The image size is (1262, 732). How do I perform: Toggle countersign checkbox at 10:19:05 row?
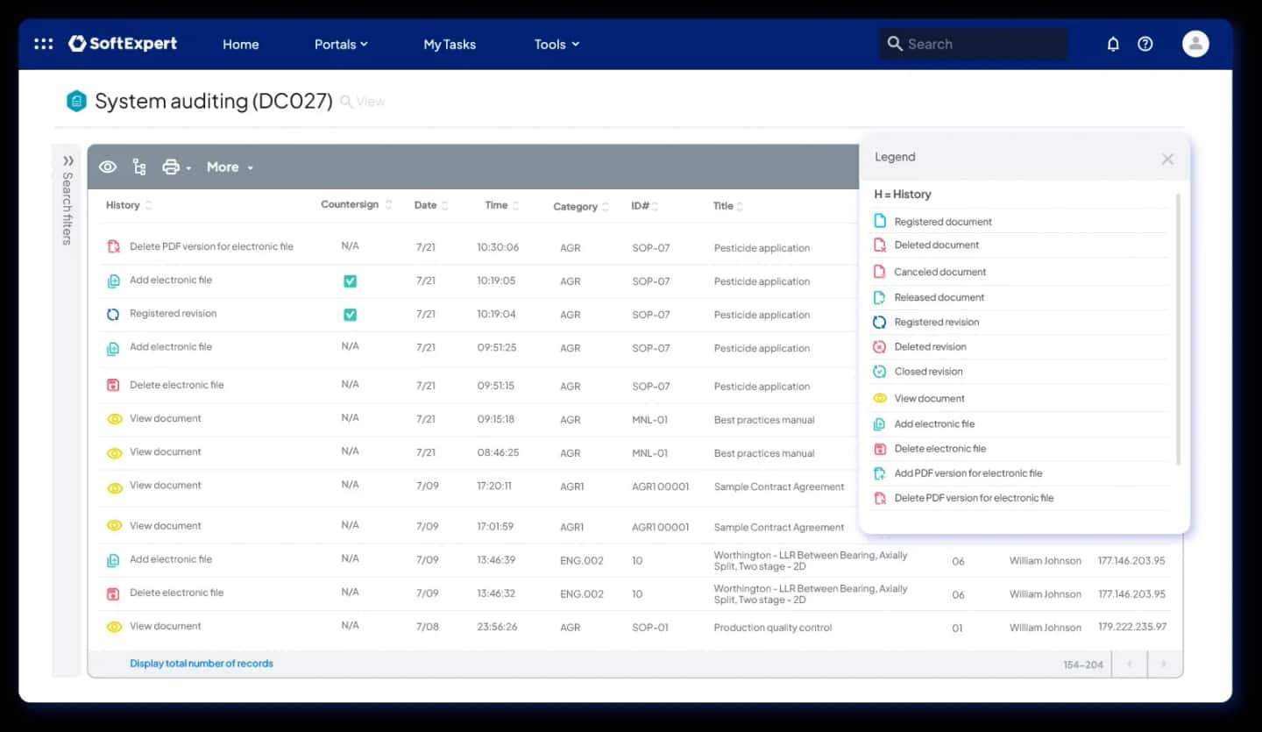coord(350,281)
